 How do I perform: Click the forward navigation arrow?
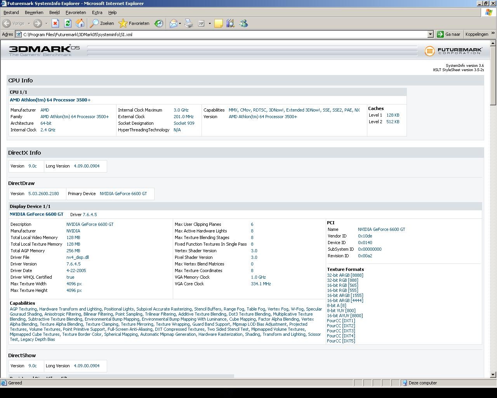(37, 23)
